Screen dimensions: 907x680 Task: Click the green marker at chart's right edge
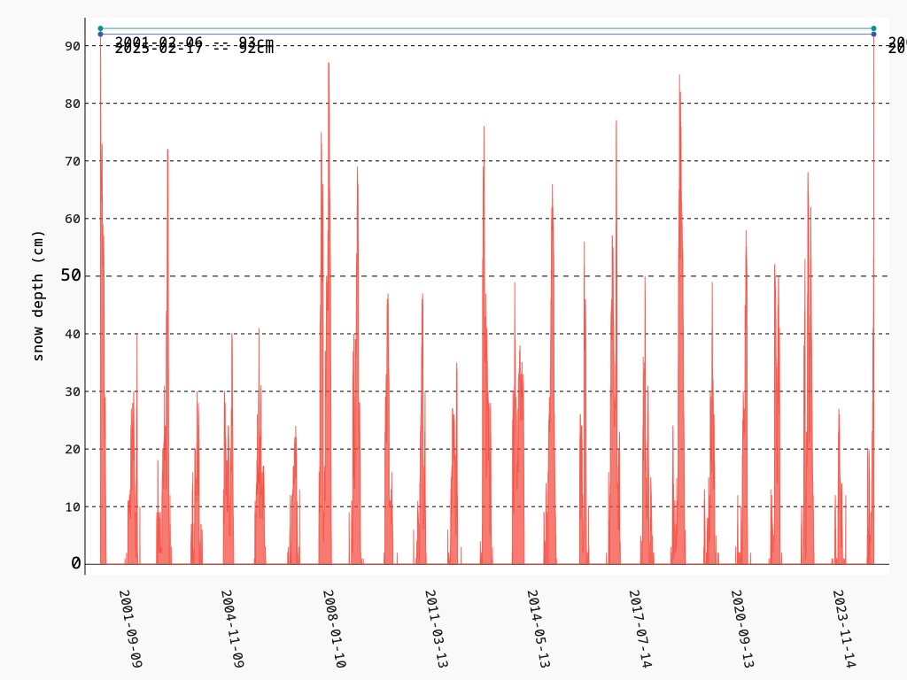[x=873, y=27]
